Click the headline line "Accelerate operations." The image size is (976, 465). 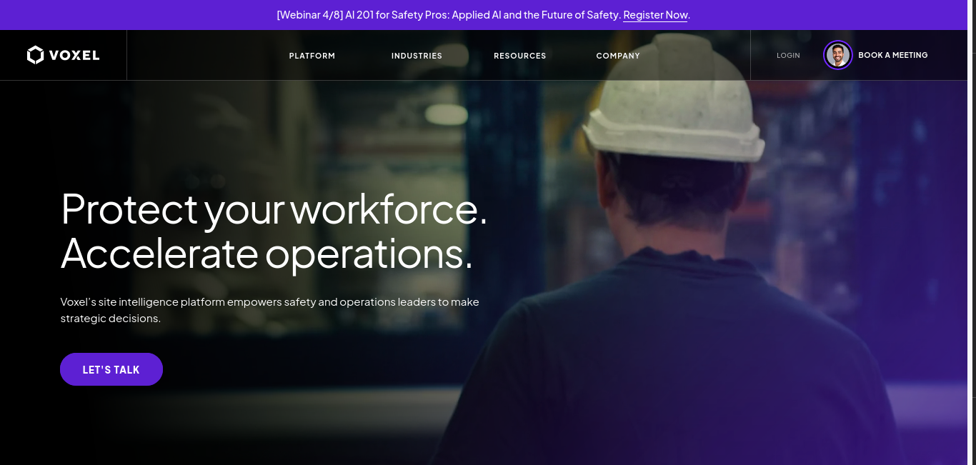[x=267, y=253]
